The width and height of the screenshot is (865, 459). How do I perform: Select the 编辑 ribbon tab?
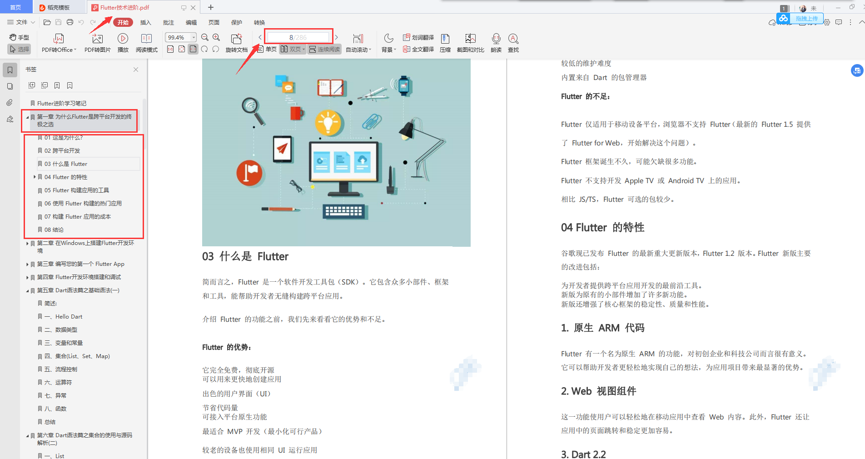pos(191,22)
